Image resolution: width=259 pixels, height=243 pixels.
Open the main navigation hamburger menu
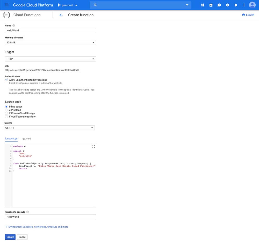pyautogui.click(x=7, y=5)
